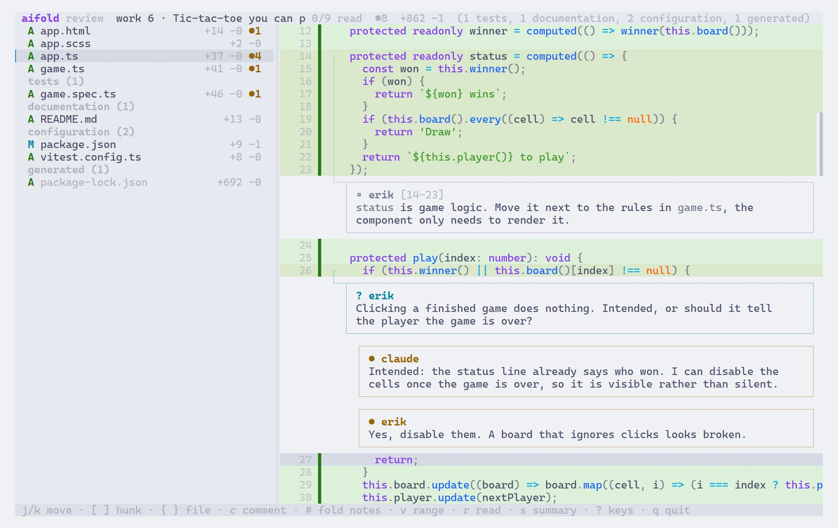Select the README.md file row
The width and height of the screenshot is (838, 528).
[144, 119]
